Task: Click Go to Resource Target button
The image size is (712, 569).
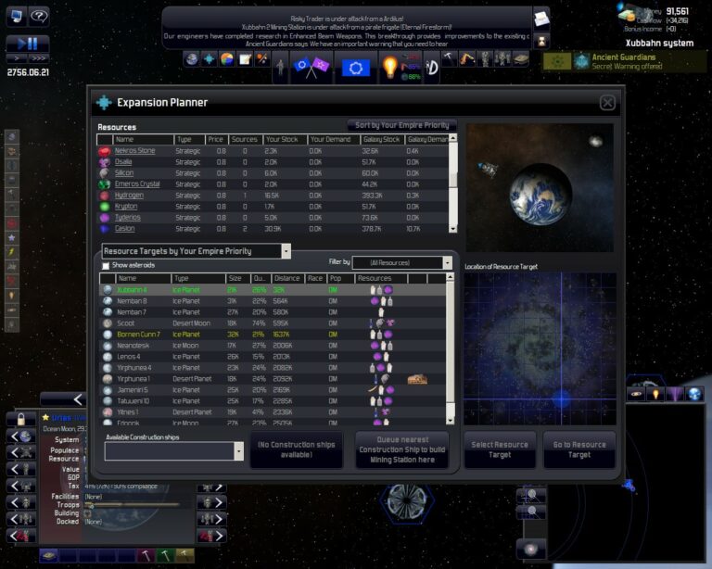Action: click(x=579, y=449)
